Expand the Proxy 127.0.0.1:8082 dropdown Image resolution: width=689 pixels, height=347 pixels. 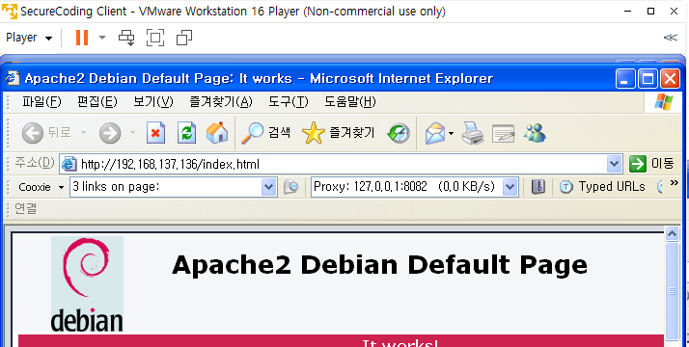(510, 187)
